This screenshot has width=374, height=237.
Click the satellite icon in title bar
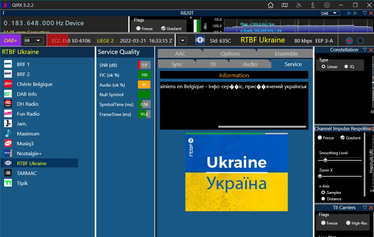point(298,5)
